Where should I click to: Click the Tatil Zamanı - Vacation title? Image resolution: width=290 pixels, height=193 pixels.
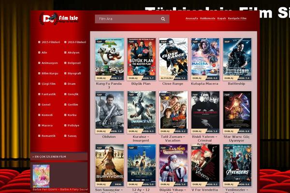[x=173, y=138]
